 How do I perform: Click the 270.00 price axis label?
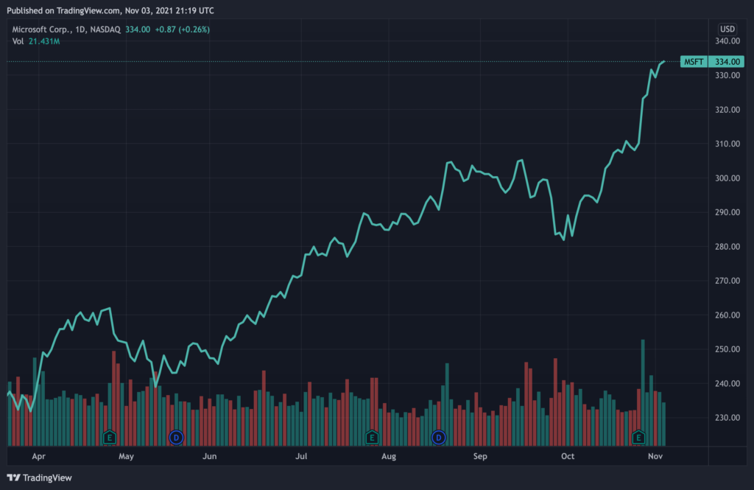727,281
